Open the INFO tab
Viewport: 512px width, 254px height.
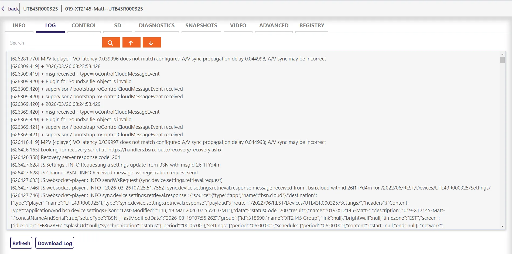(19, 26)
